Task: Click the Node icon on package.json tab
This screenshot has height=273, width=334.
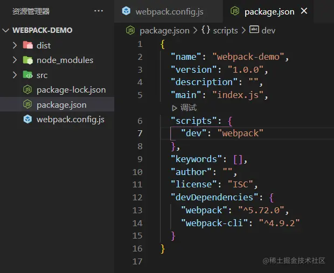Action: pyautogui.click(x=235, y=11)
